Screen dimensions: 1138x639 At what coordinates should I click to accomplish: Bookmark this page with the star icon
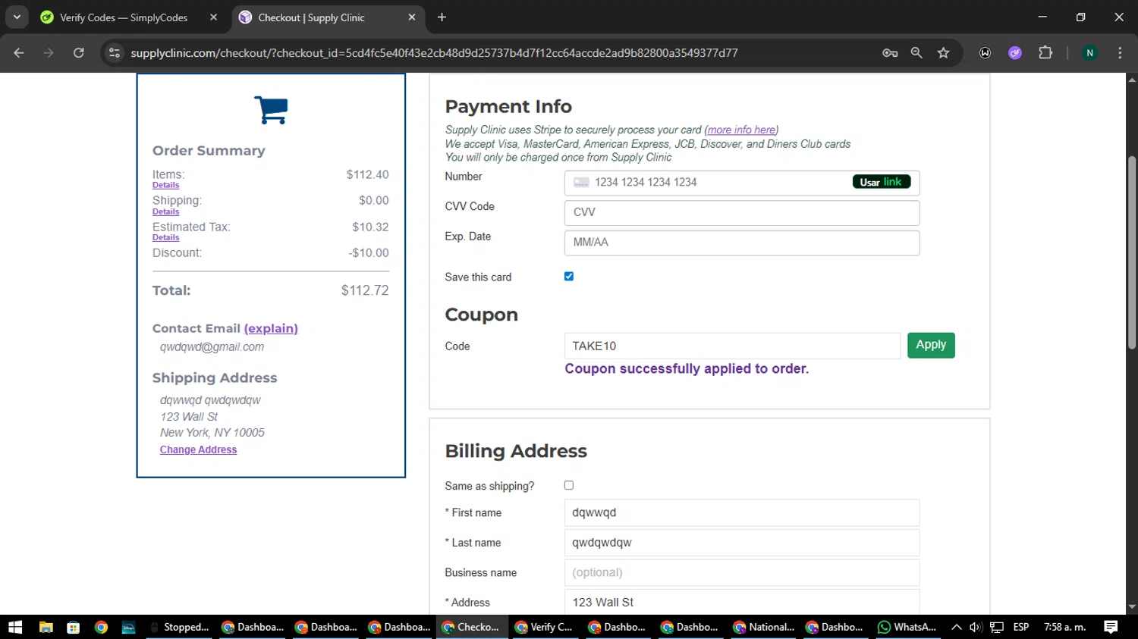[x=943, y=53]
